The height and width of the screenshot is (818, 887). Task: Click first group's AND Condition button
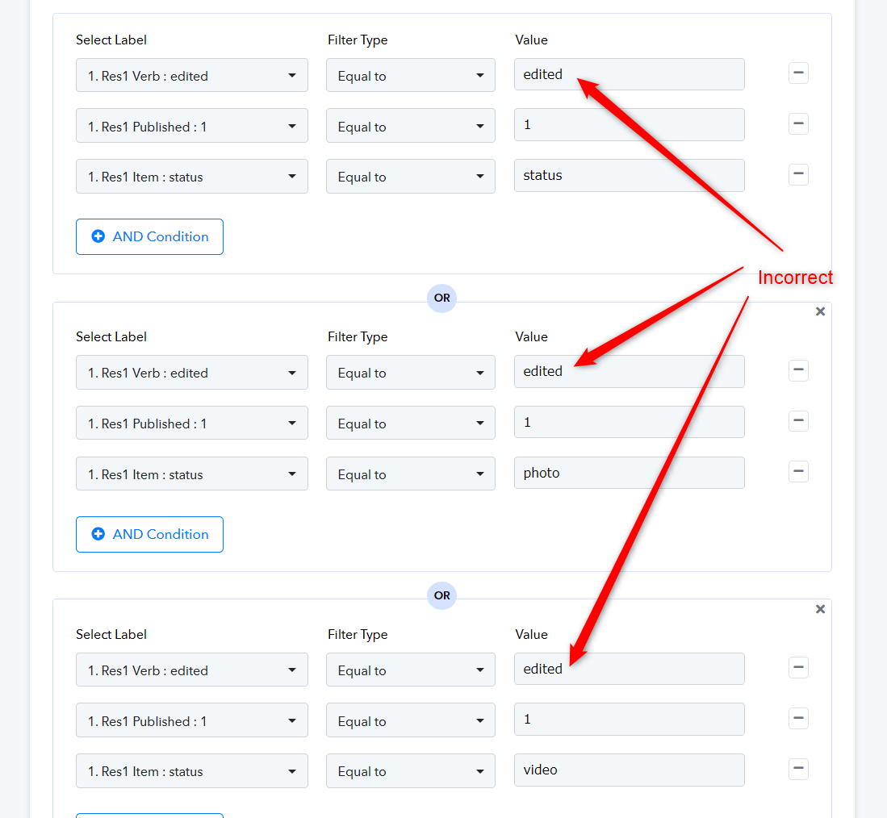tap(150, 237)
